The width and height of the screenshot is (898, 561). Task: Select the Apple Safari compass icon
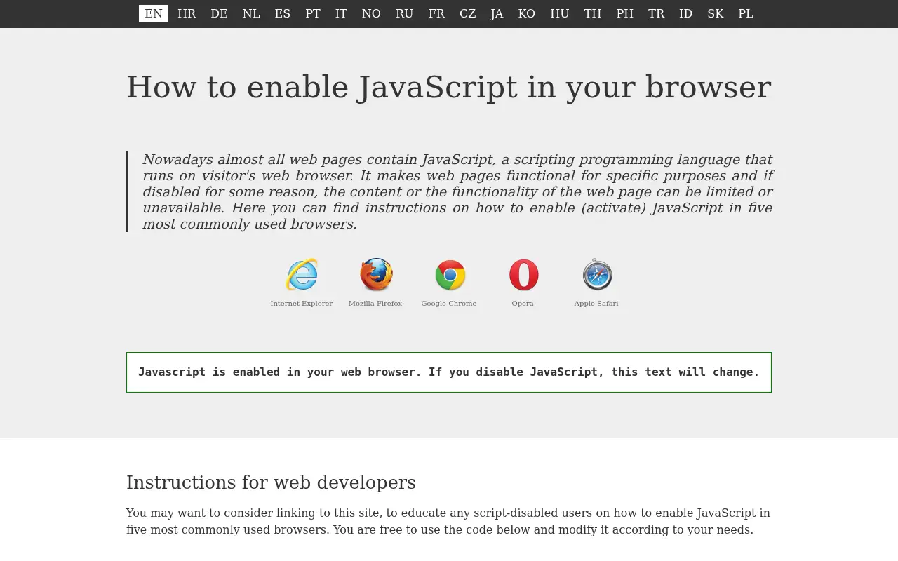[x=597, y=275]
